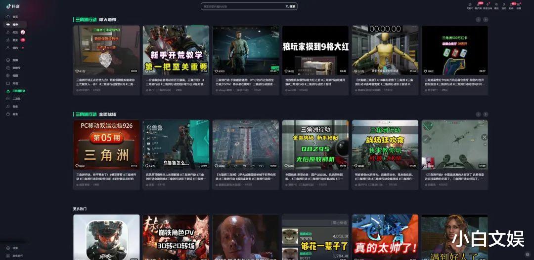Open 二次元 anime channel
534x260 pixels.
[x=14, y=99]
